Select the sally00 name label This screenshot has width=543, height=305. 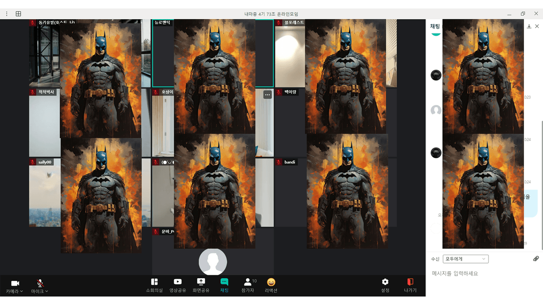(45, 162)
